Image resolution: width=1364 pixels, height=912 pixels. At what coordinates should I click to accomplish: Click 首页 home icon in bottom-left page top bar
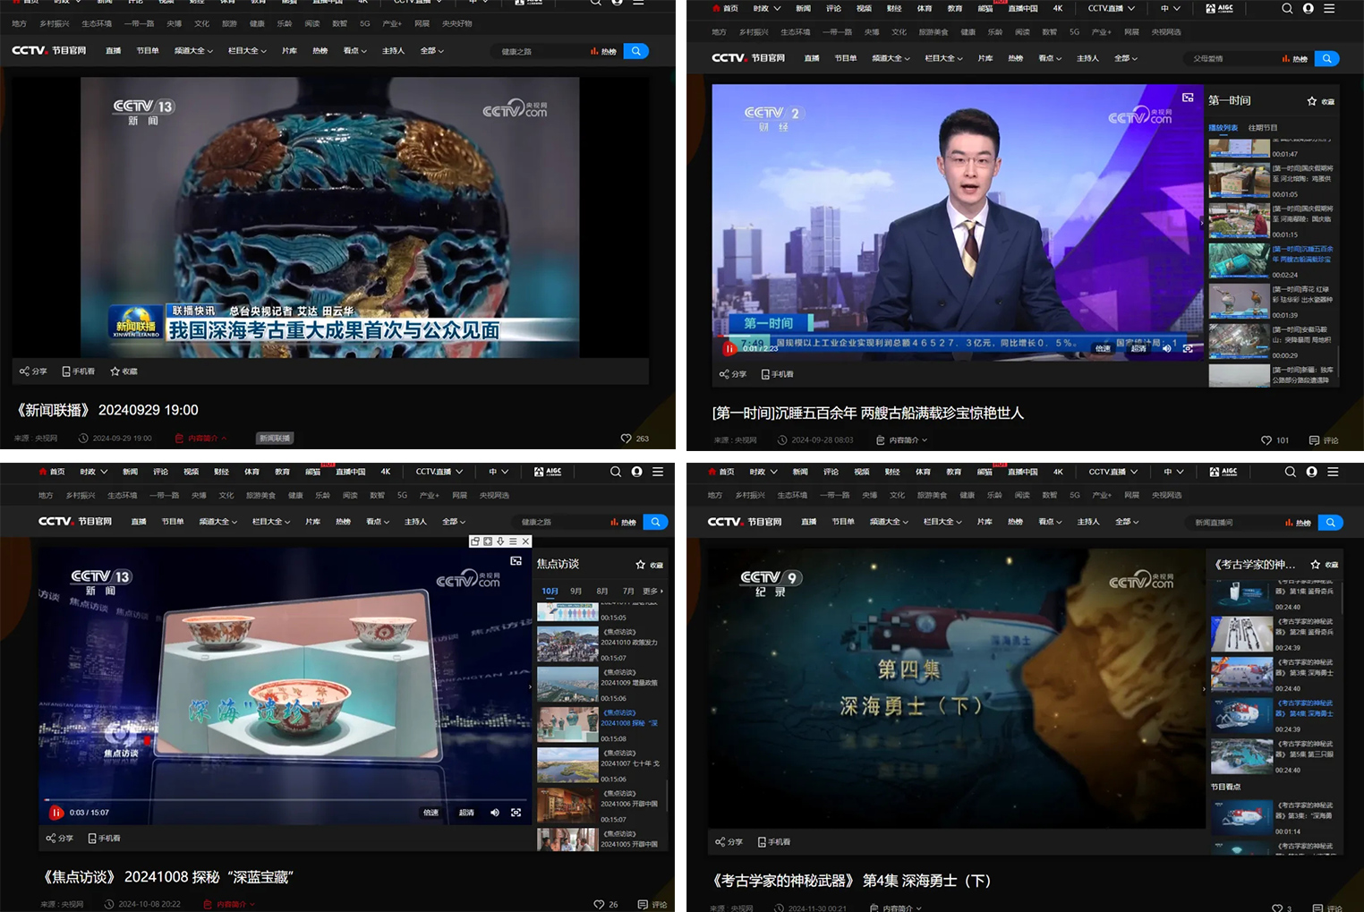click(52, 472)
